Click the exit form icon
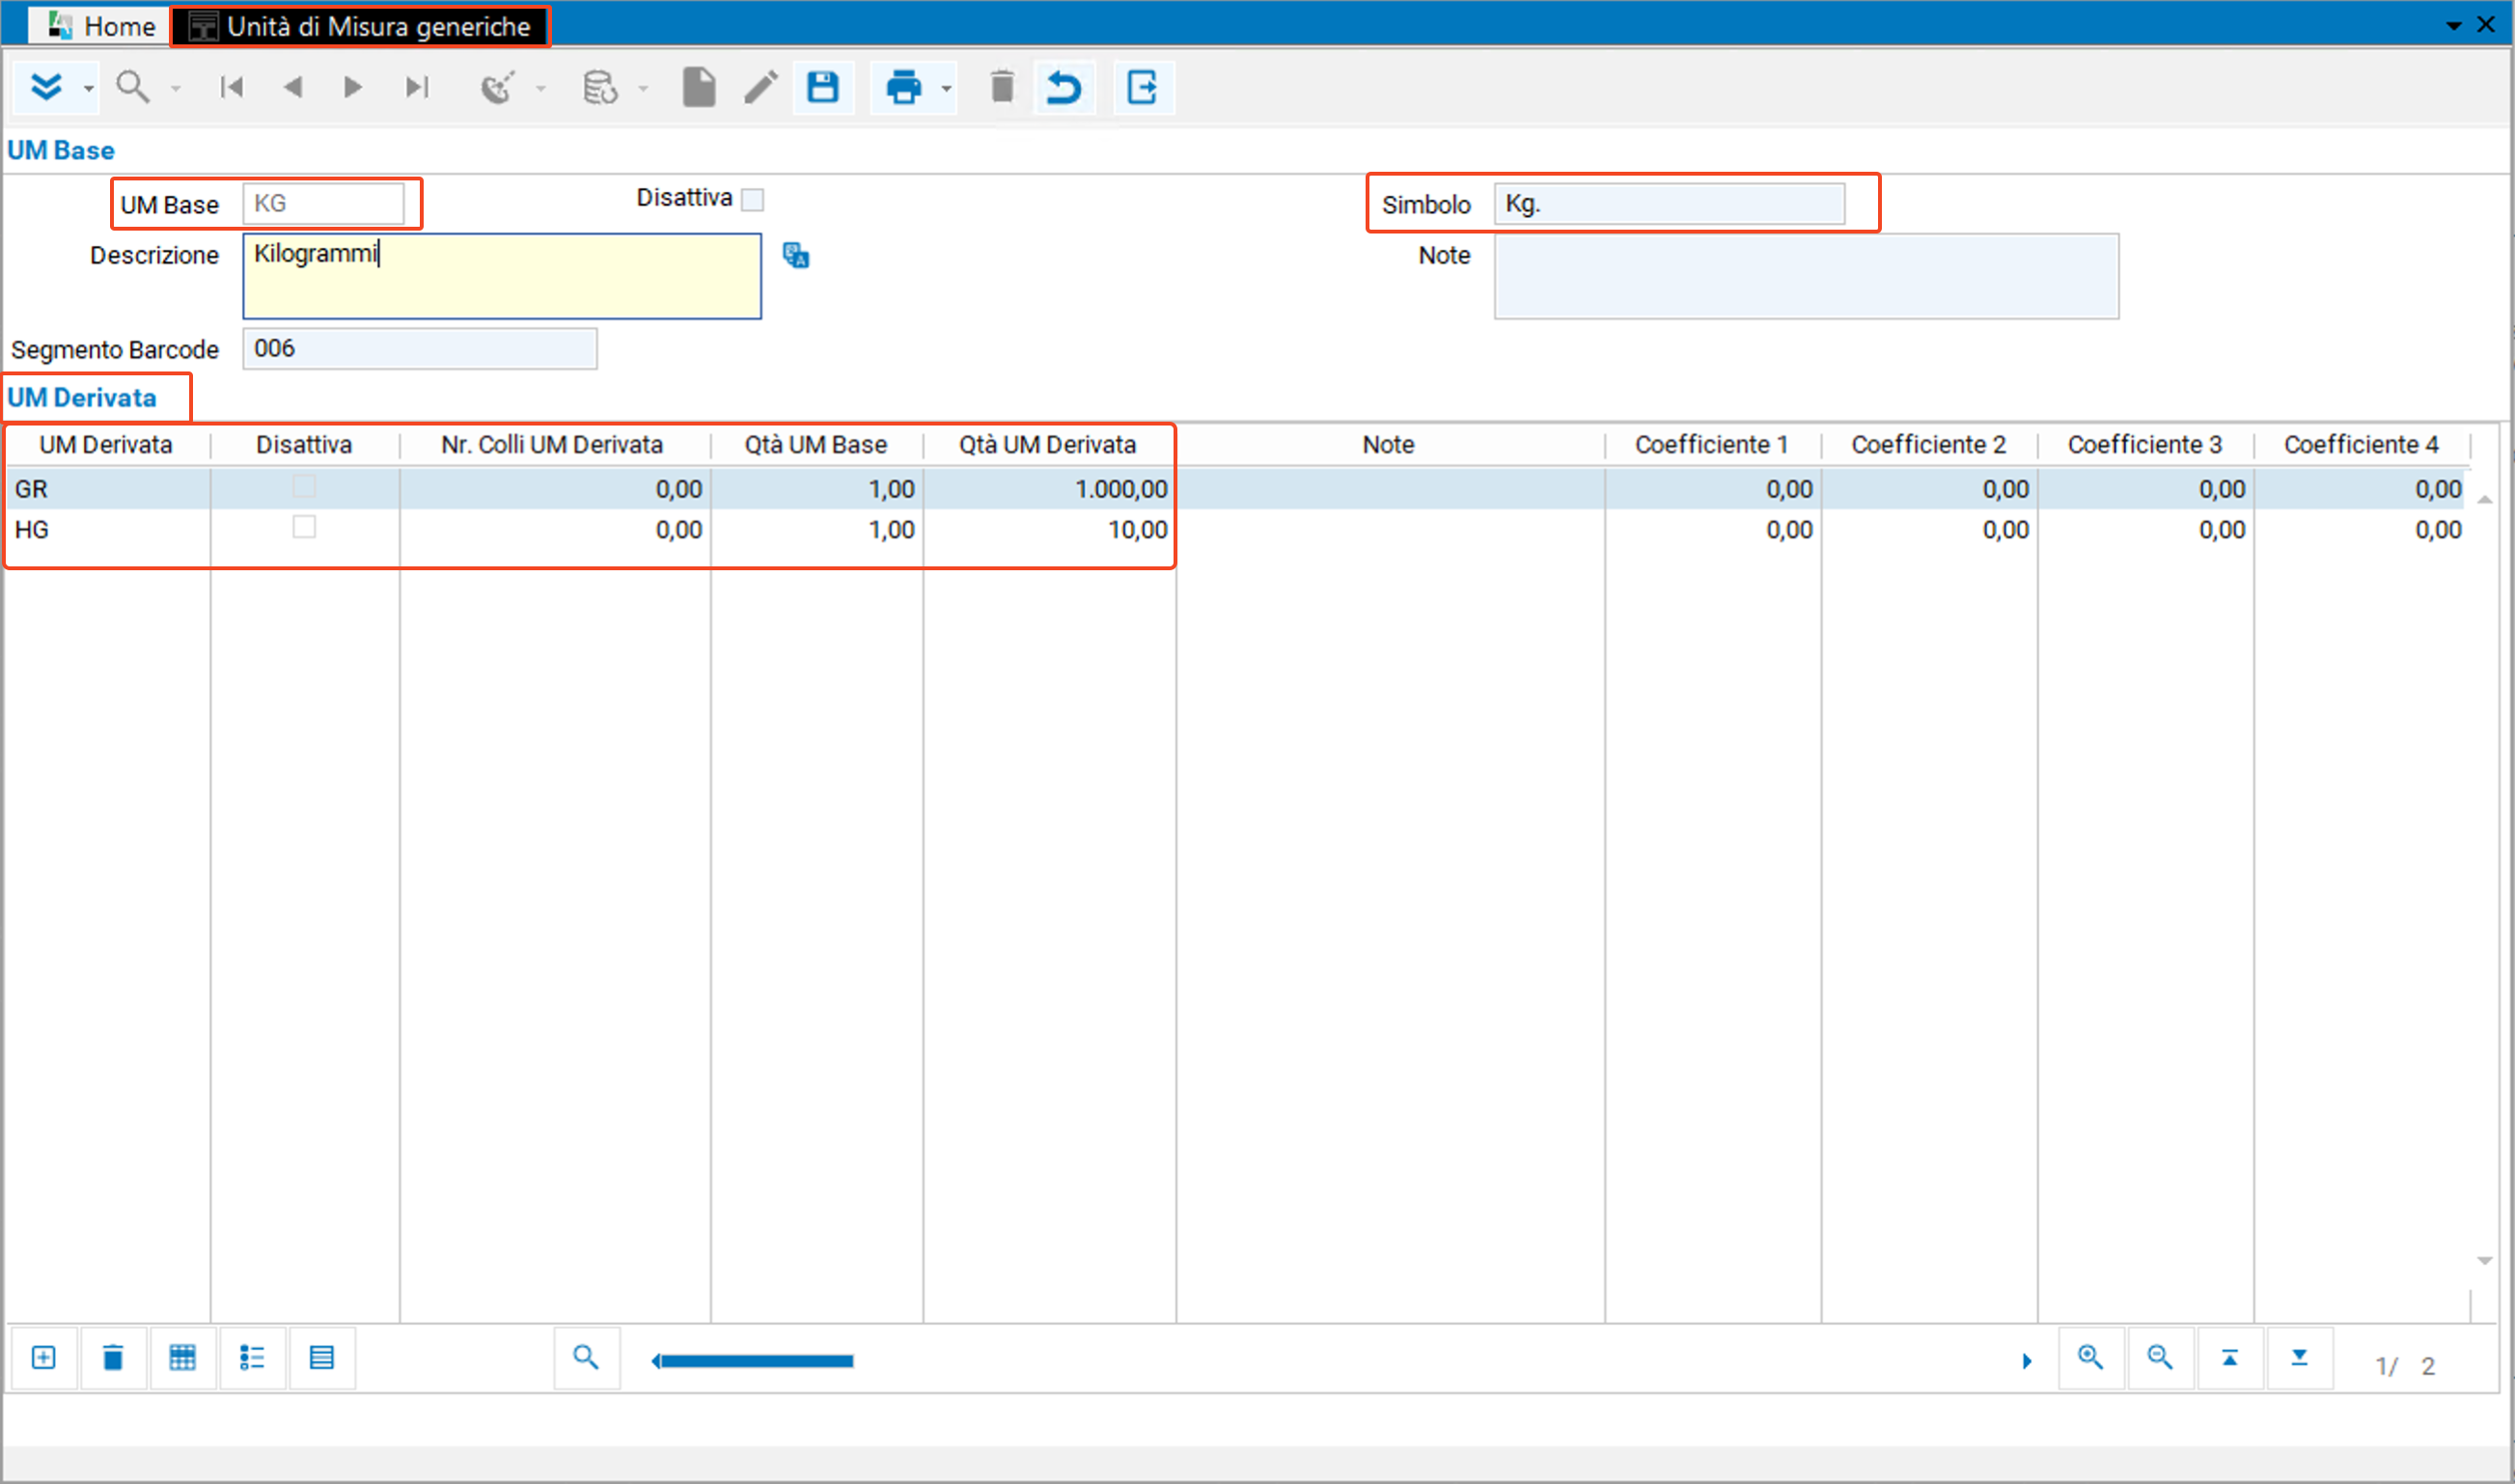The height and width of the screenshot is (1484, 2515). (1143, 87)
